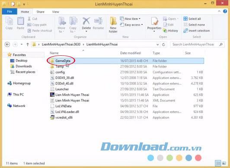The width and height of the screenshot is (230, 168).
Task: Open Properties from the ribbon
Action: (x=154, y=25)
